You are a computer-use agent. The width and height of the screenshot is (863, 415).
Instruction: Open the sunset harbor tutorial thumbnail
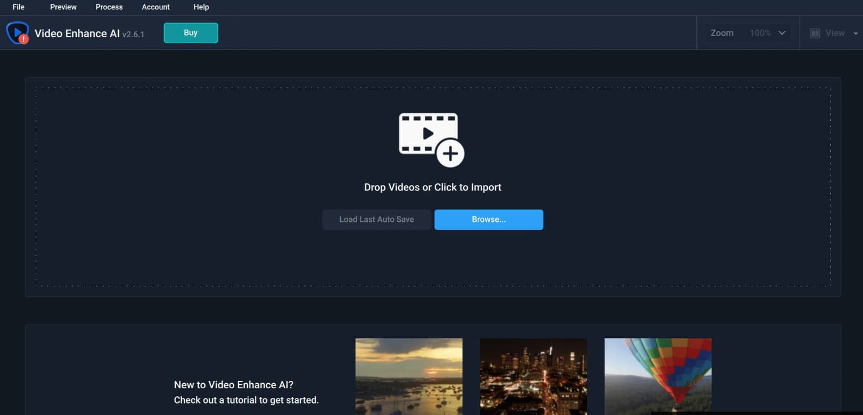tap(409, 377)
